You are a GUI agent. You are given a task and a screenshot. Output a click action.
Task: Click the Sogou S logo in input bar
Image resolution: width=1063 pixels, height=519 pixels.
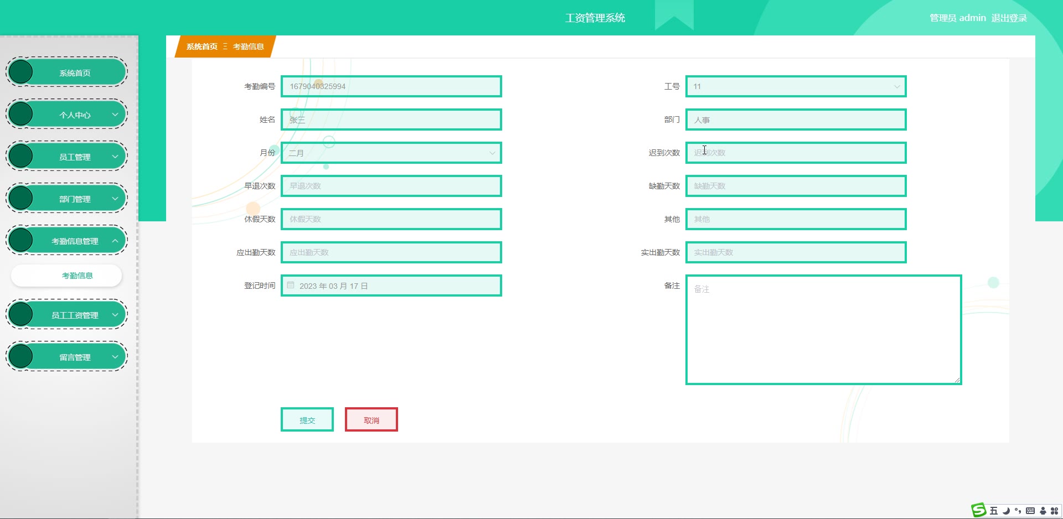click(x=979, y=510)
